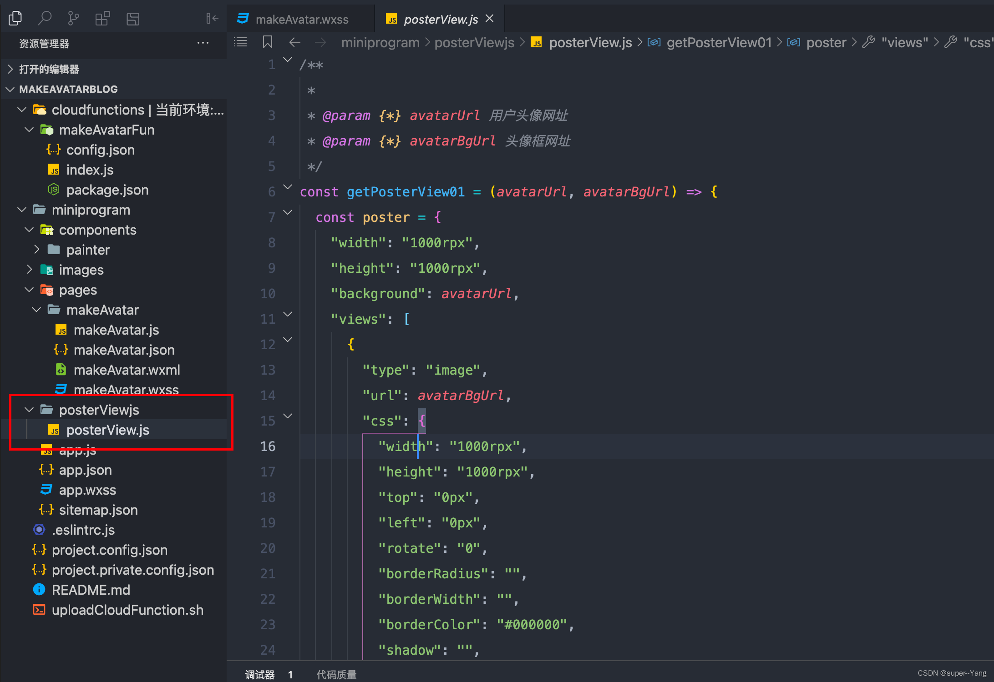Collapse the posterViewjs folder

(29, 410)
